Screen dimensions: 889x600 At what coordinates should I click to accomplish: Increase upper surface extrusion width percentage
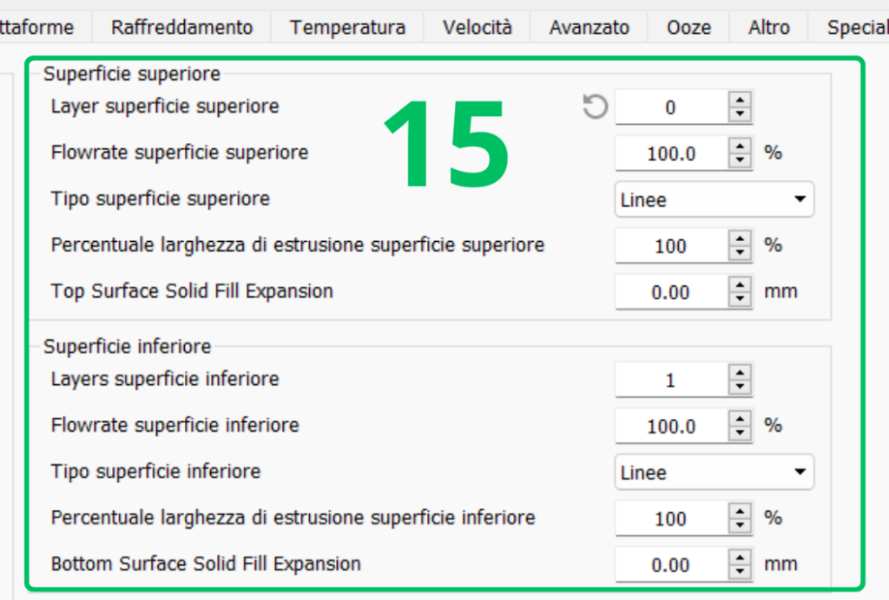click(740, 238)
